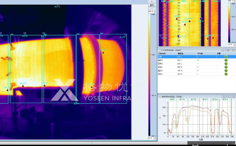Click the minus button below 自动

click(152, 8)
